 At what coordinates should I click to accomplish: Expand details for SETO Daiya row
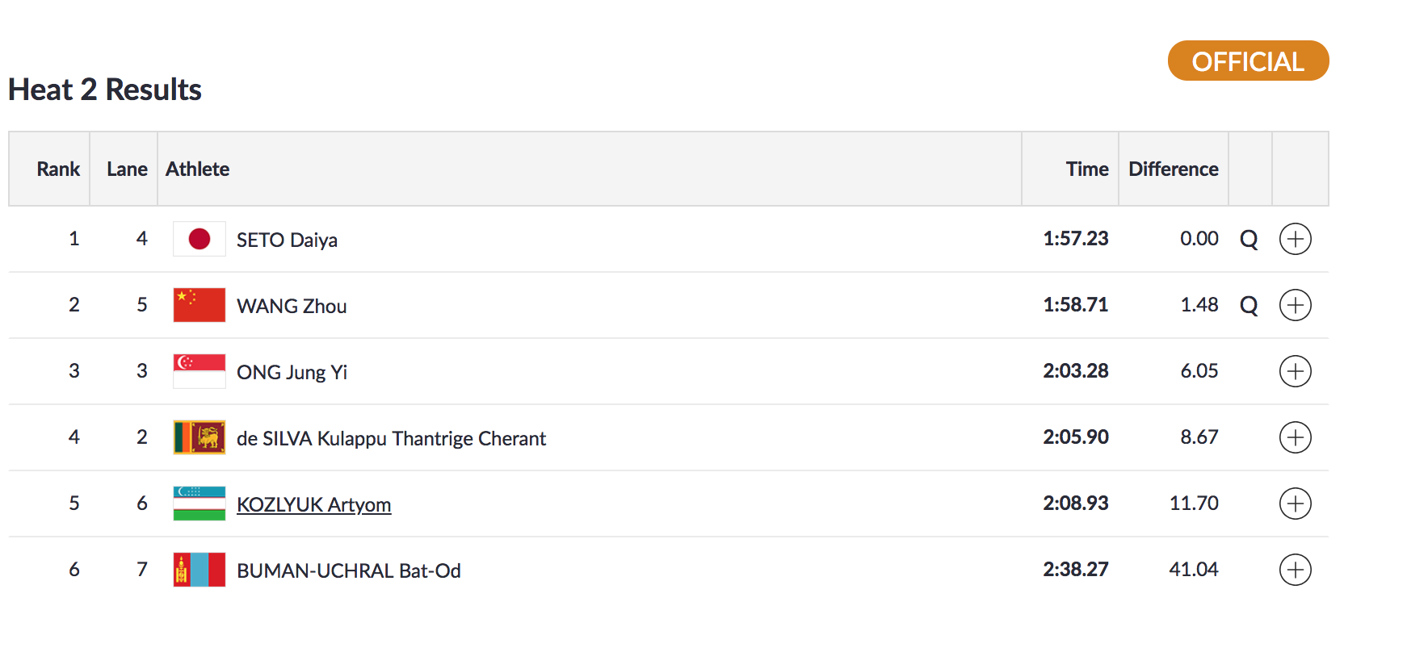pos(1295,239)
